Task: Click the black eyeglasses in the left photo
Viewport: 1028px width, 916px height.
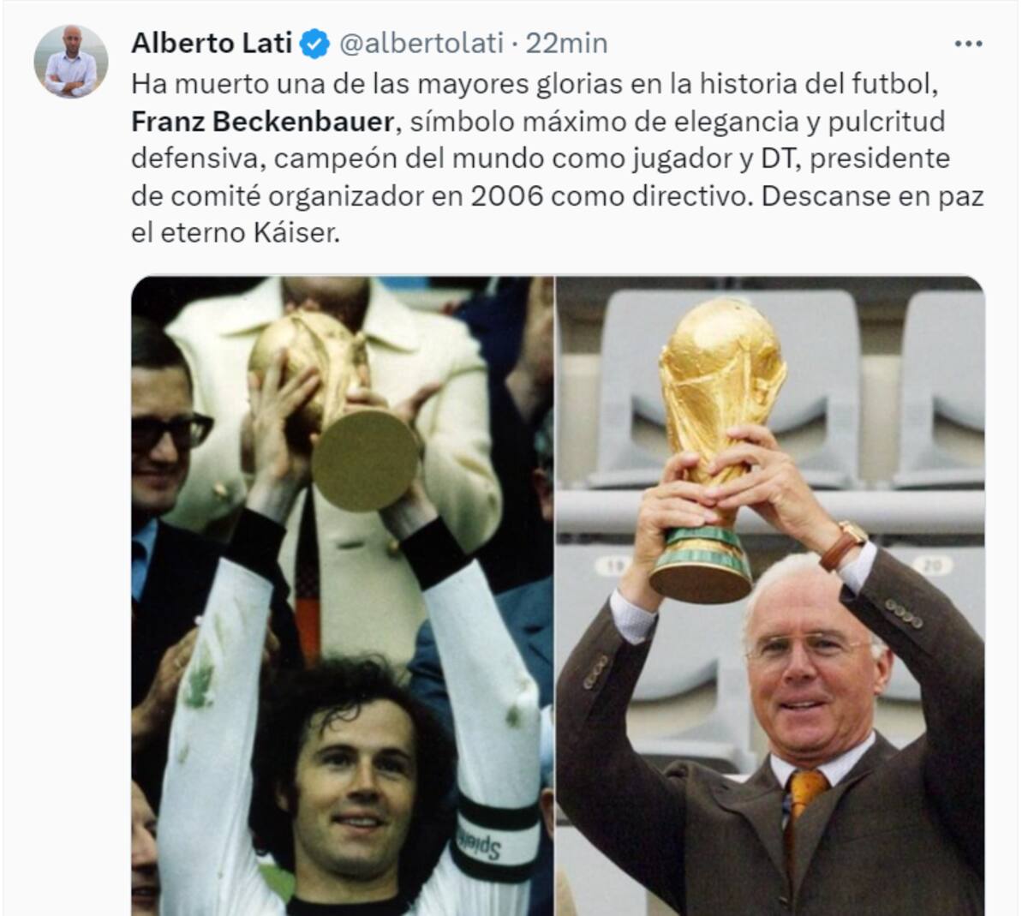Action: [x=169, y=430]
